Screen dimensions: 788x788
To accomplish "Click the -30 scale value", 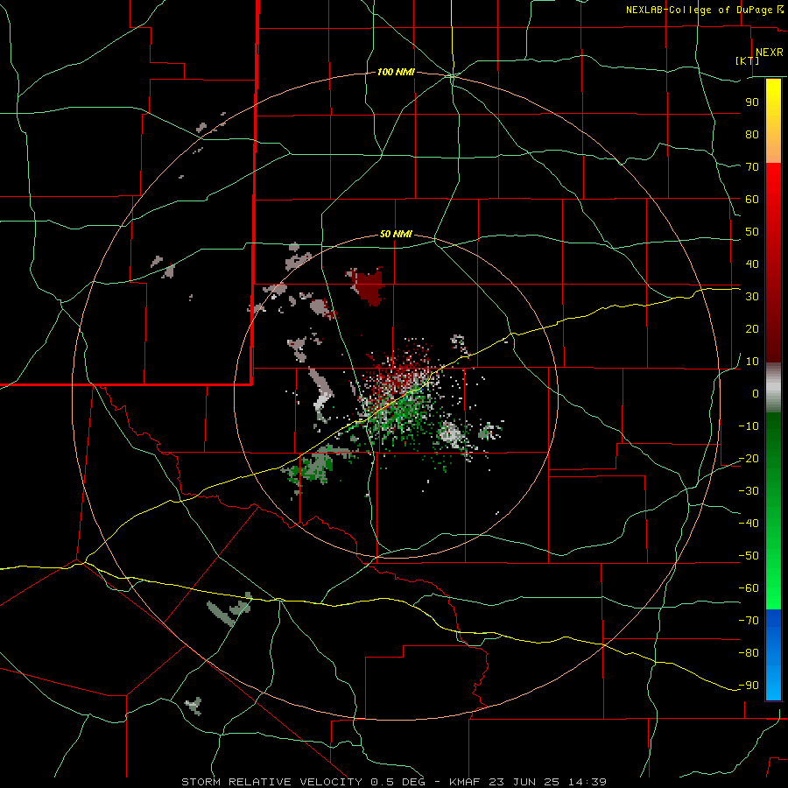I will pos(749,491).
